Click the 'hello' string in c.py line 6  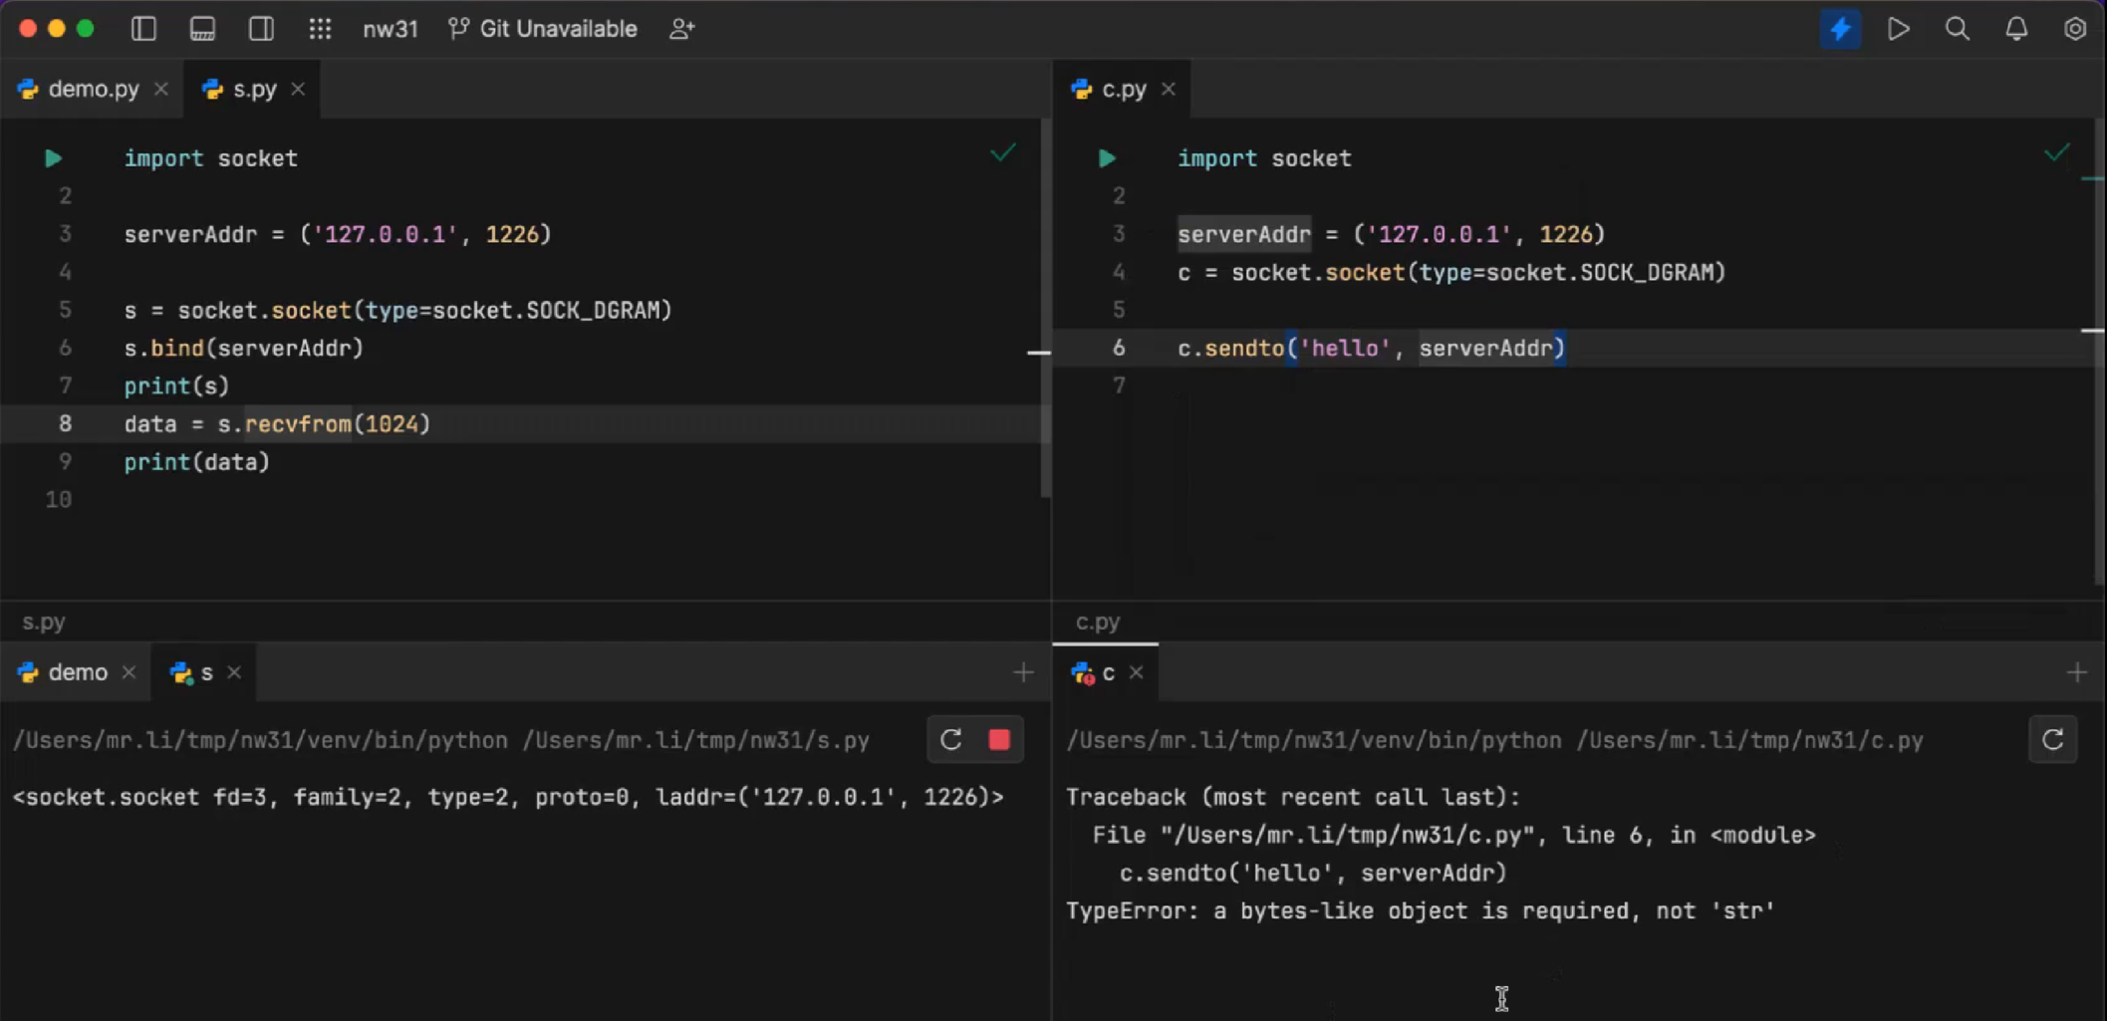pos(1345,349)
